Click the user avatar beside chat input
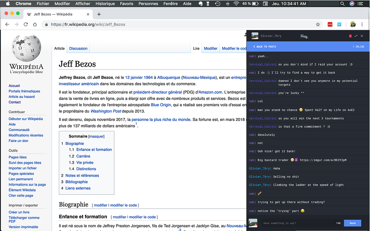370x231 pixels. 253,223
